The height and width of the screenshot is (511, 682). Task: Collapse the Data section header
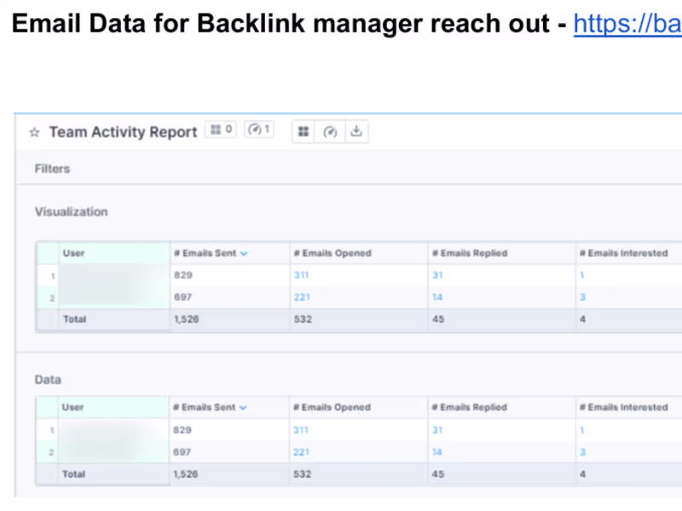[48, 380]
